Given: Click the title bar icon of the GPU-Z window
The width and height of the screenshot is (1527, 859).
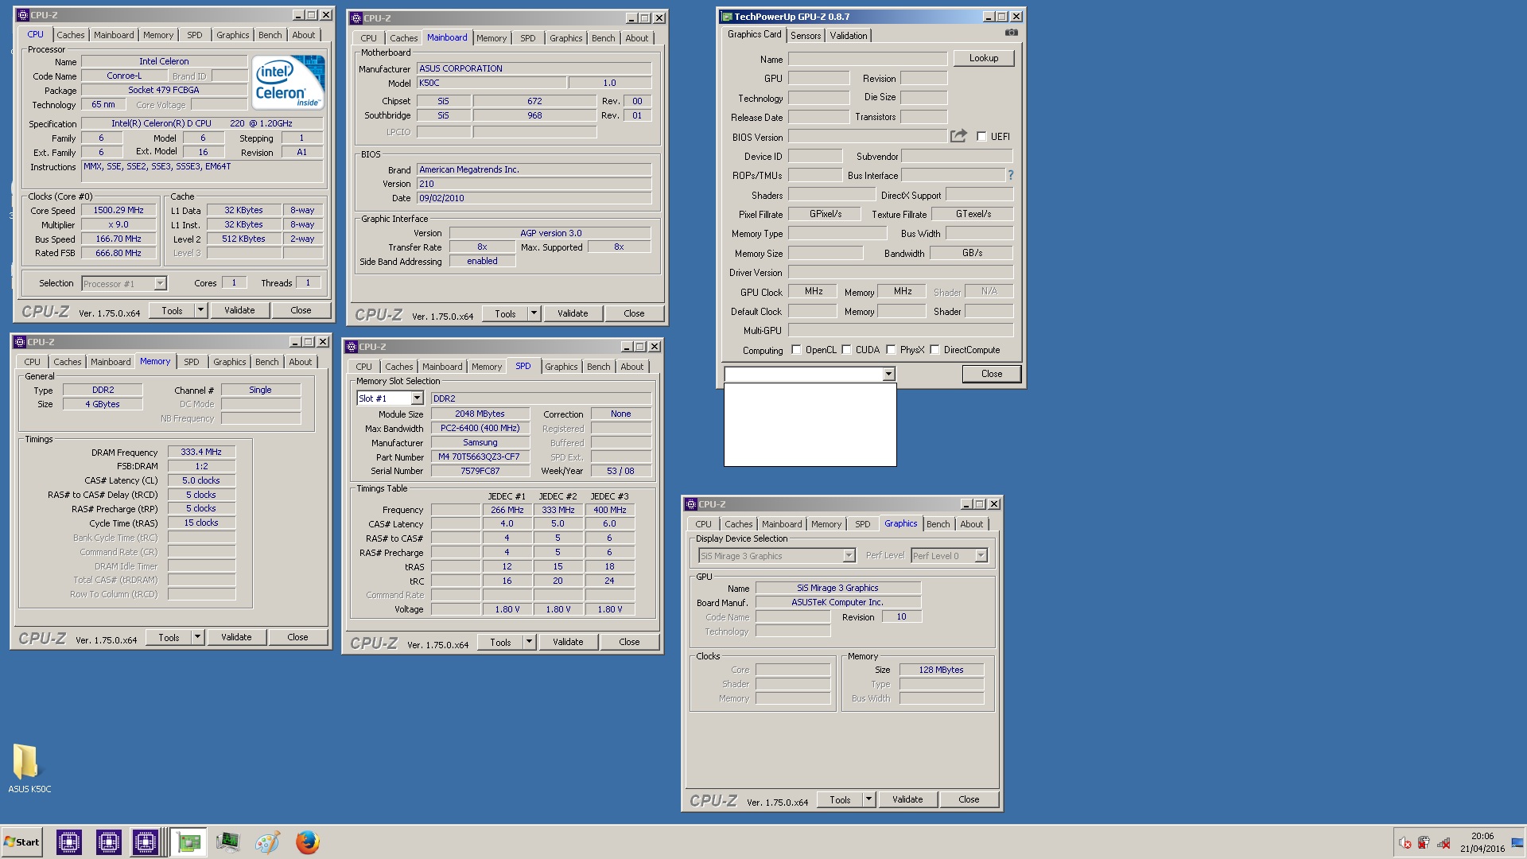Looking at the screenshot, I should 726,17.
